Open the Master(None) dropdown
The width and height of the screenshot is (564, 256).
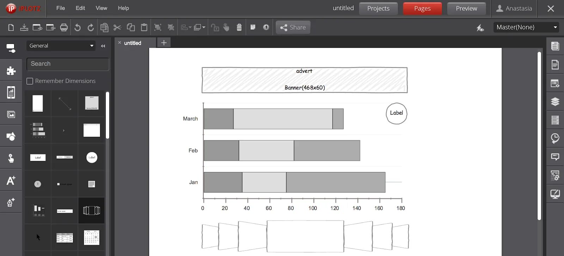526,27
